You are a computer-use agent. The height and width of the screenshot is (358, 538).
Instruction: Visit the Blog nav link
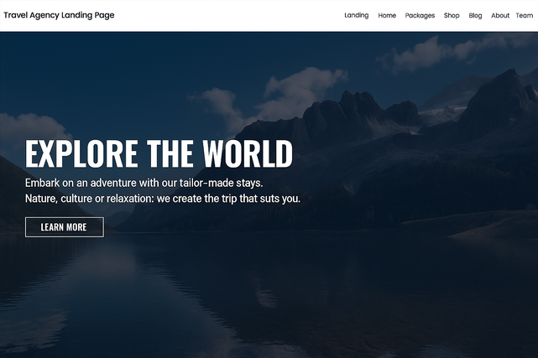coord(475,16)
